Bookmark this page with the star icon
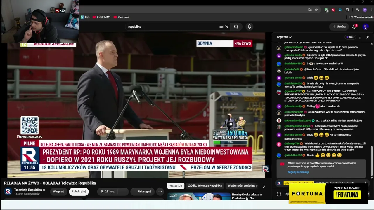The image size is (374, 210). [316, 10]
